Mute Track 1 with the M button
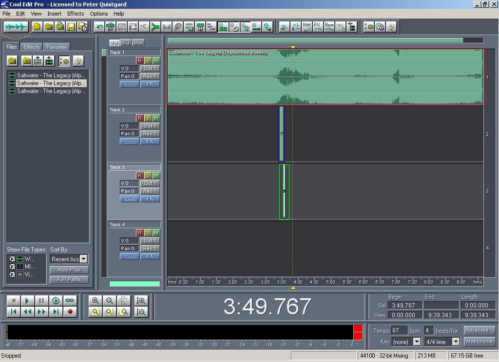This screenshot has width=499, height=362. (156, 60)
